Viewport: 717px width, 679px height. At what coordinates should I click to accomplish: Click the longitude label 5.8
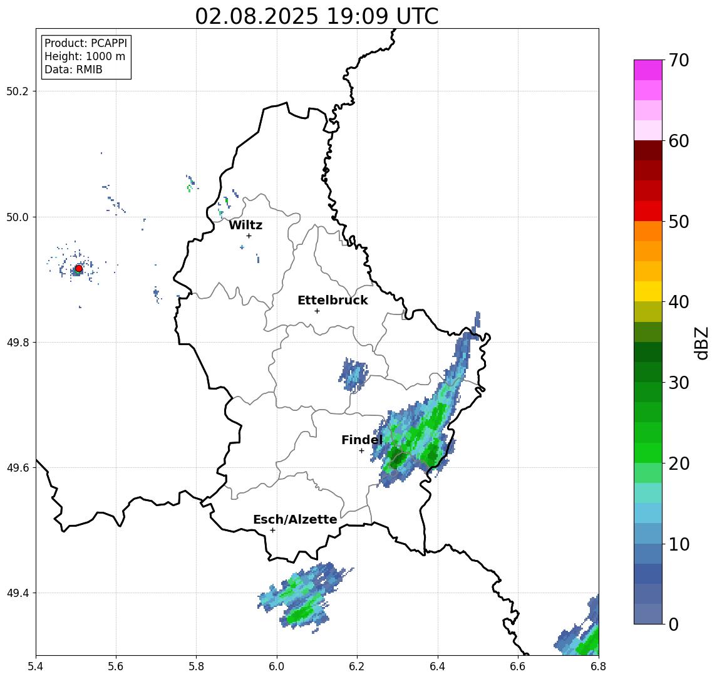coord(196,666)
